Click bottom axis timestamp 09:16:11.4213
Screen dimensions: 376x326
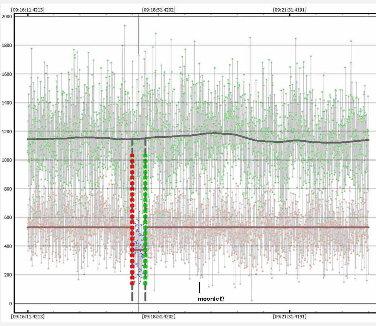[x=28, y=317]
